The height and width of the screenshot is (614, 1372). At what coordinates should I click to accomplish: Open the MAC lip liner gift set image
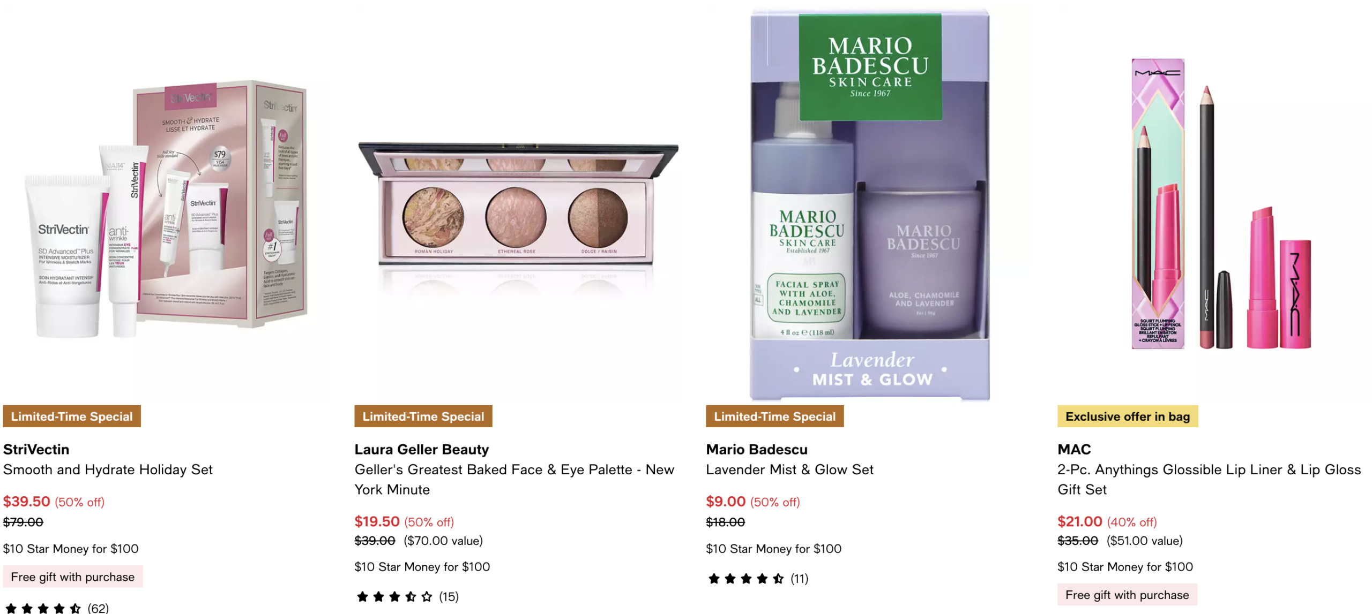coord(1221,204)
